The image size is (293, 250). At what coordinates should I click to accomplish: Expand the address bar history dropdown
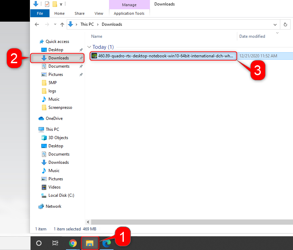pyautogui.click(x=275, y=25)
